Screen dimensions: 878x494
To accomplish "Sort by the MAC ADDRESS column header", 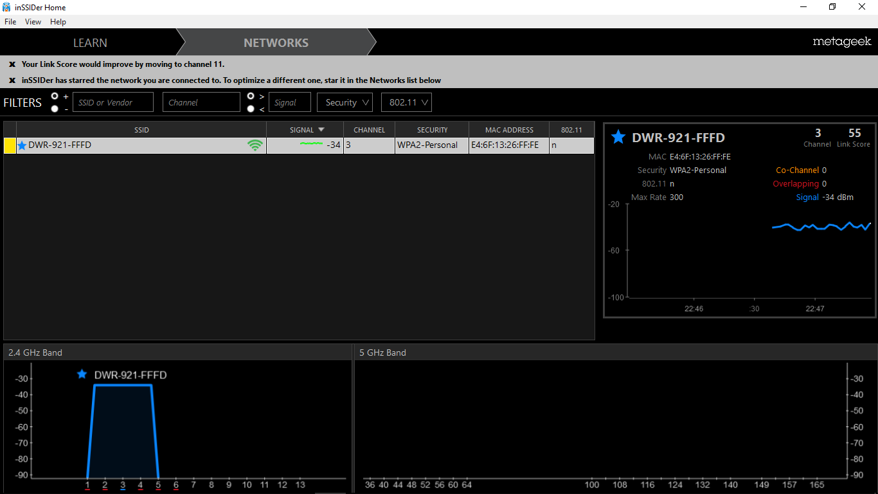I will 509,130.
